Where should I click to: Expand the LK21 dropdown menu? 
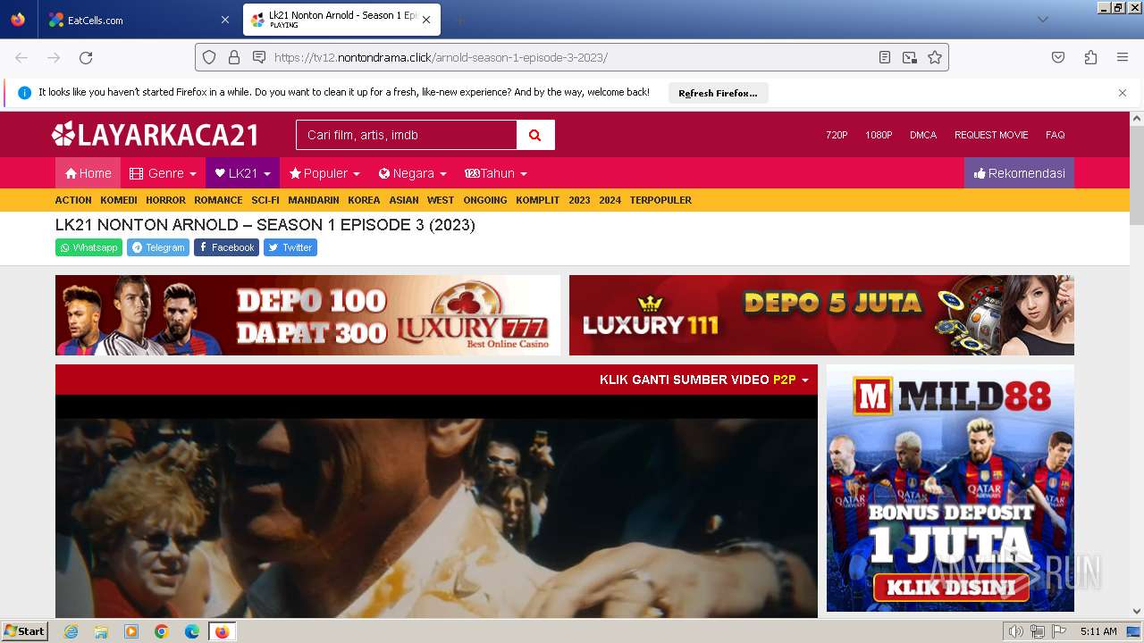pos(242,173)
